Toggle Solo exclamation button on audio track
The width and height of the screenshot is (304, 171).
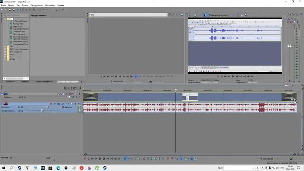coord(76,104)
